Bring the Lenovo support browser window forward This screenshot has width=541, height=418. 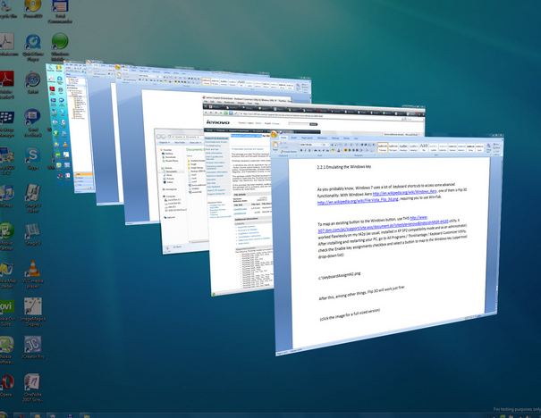pos(241,206)
